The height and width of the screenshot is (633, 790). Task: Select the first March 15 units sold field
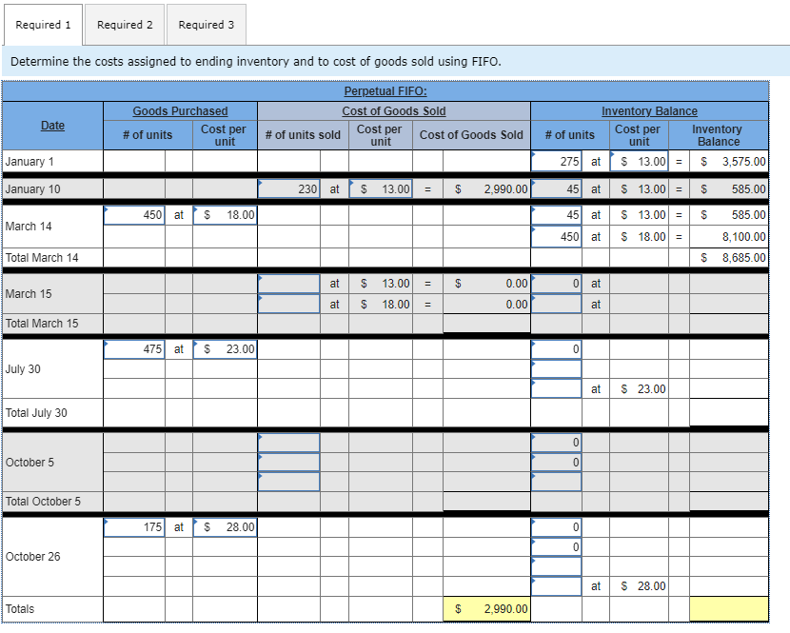(x=288, y=284)
